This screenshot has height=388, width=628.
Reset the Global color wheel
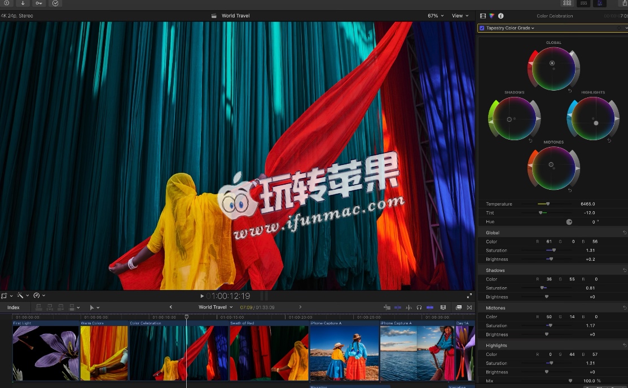click(569, 91)
